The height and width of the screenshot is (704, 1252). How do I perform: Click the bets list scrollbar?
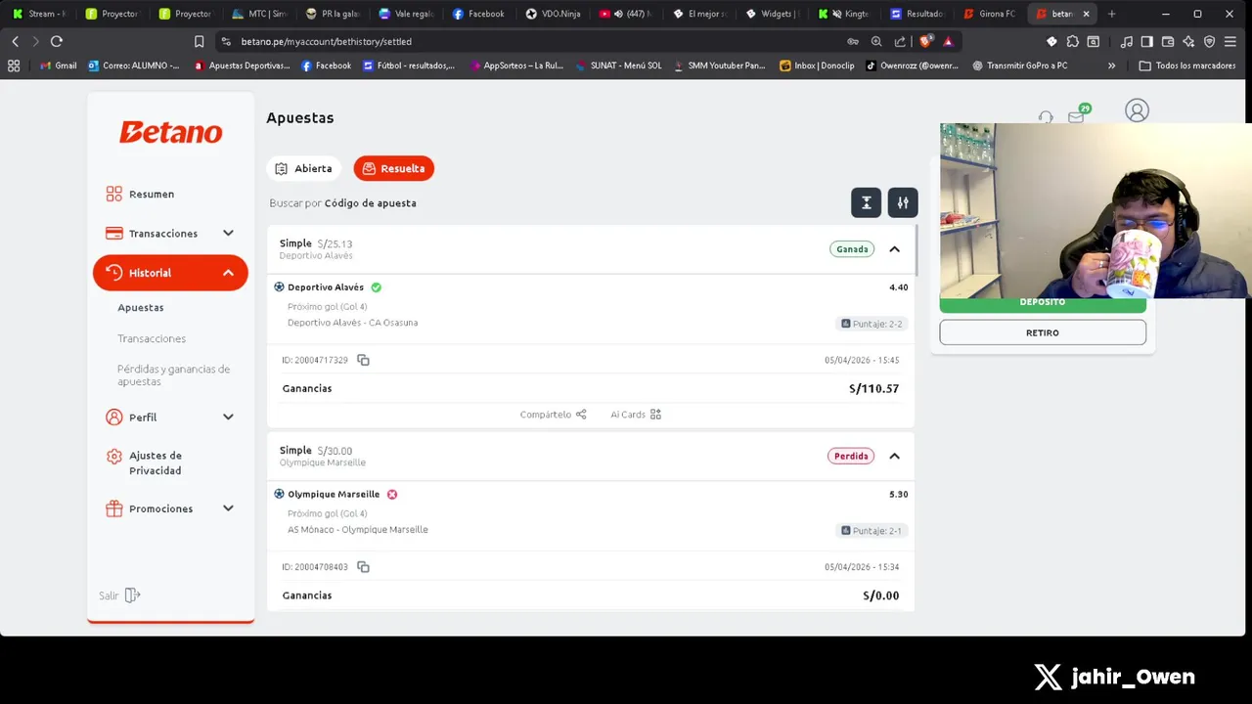tap(917, 249)
